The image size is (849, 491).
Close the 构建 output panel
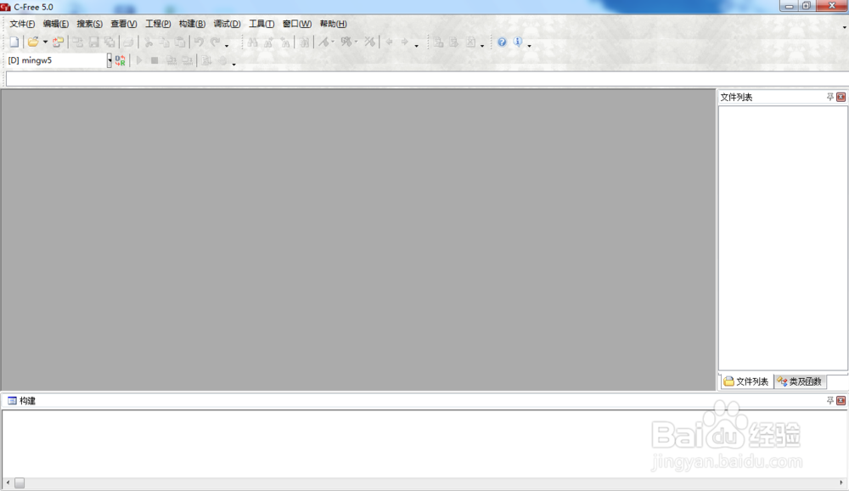click(x=841, y=400)
